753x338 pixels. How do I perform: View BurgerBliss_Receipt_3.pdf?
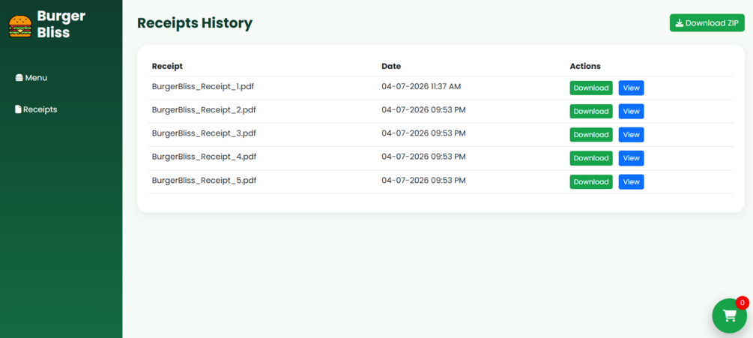(x=631, y=135)
